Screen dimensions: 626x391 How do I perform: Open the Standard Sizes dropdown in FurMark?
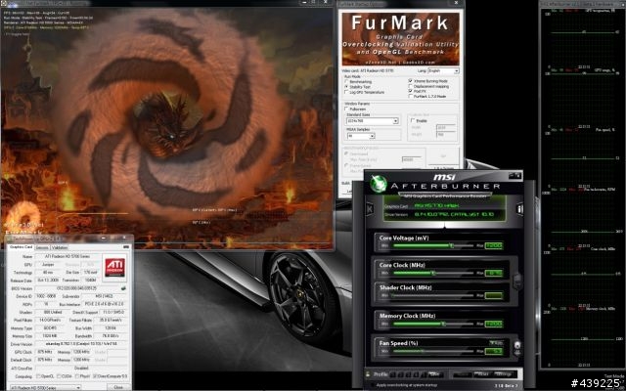[372, 121]
